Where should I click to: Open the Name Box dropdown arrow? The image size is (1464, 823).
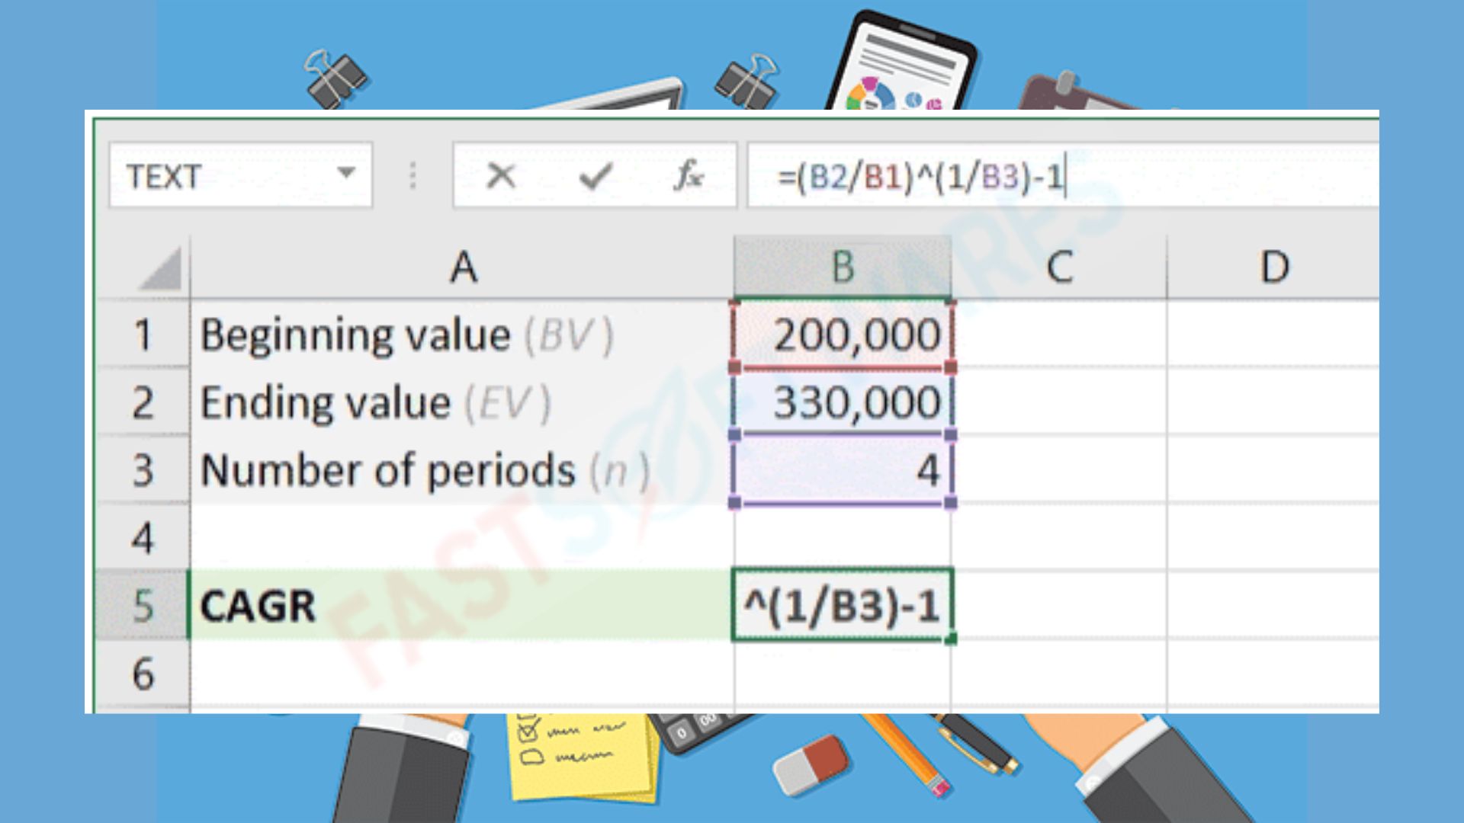346,173
